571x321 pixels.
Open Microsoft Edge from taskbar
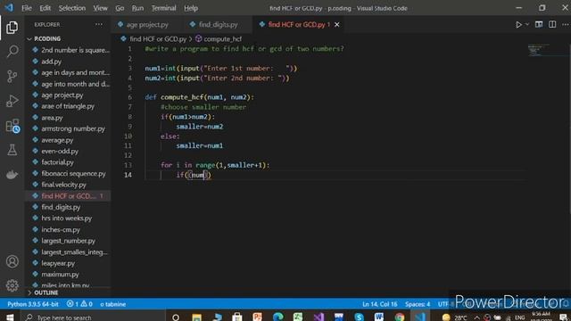pyautogui.click(x=277, y=317)
